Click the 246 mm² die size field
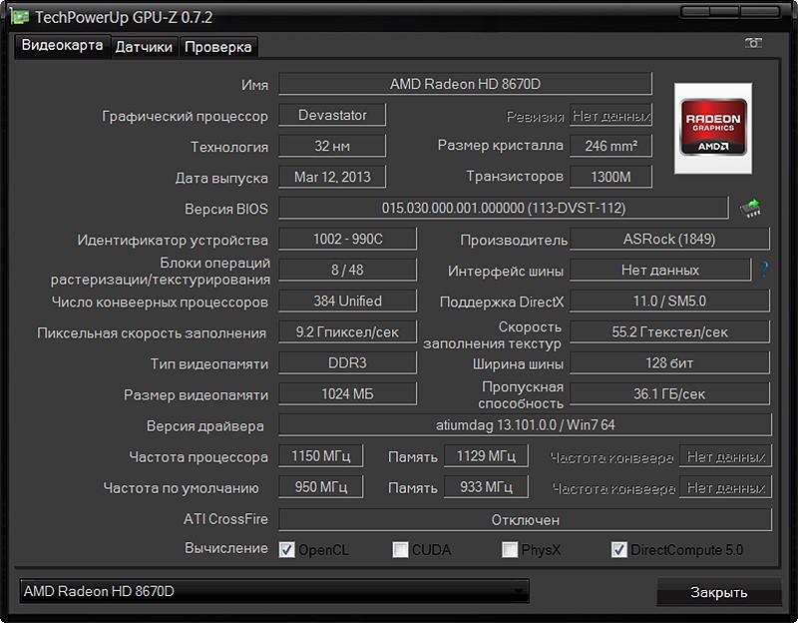 point(610,146)
